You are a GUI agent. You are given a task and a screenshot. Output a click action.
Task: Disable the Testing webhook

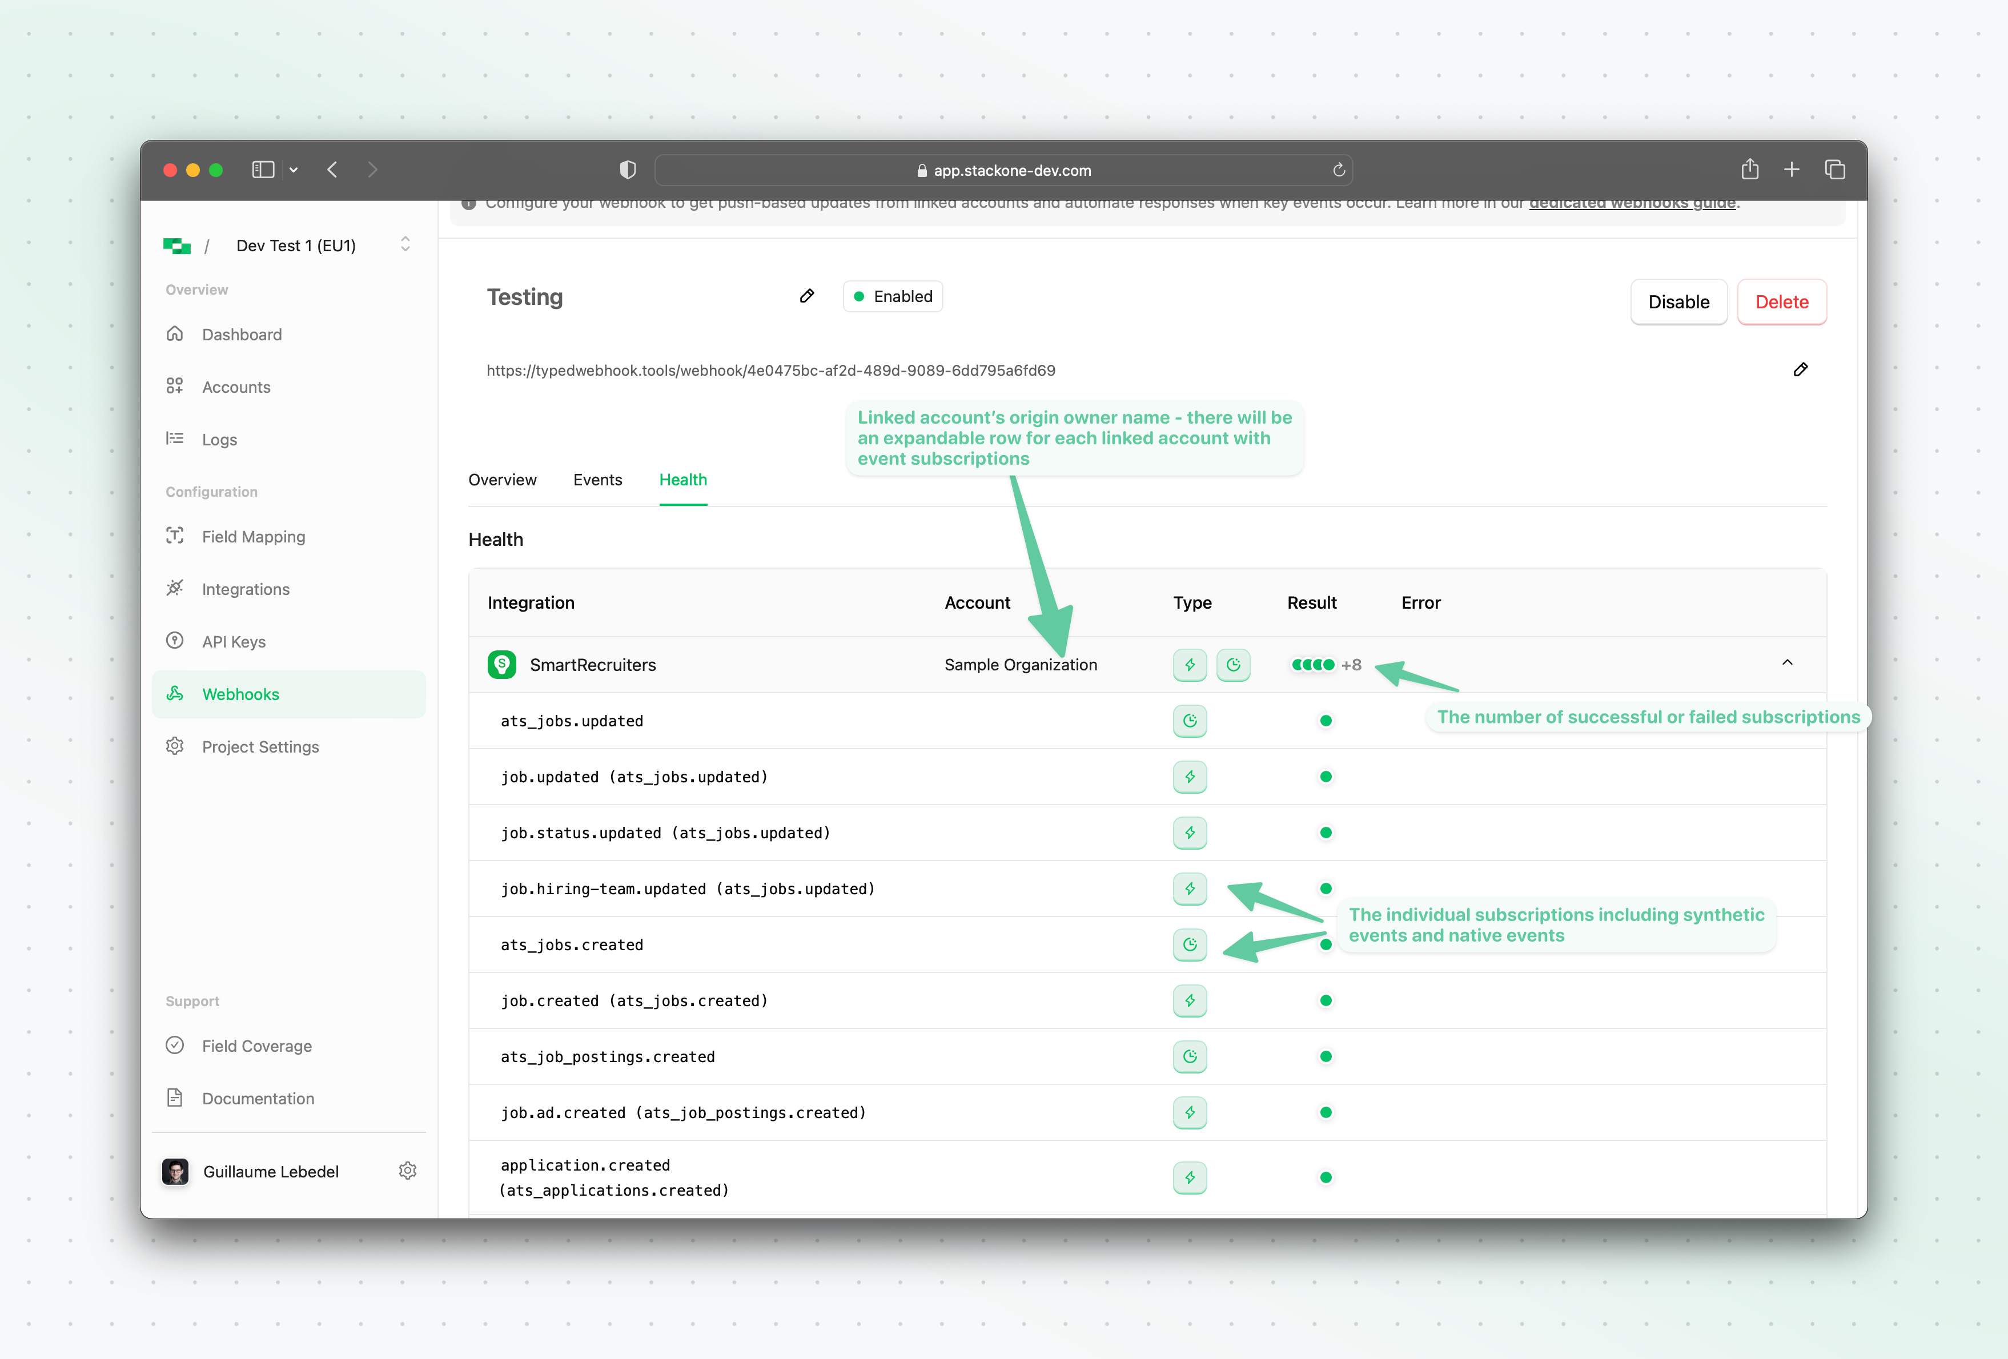click(1678, 303)
